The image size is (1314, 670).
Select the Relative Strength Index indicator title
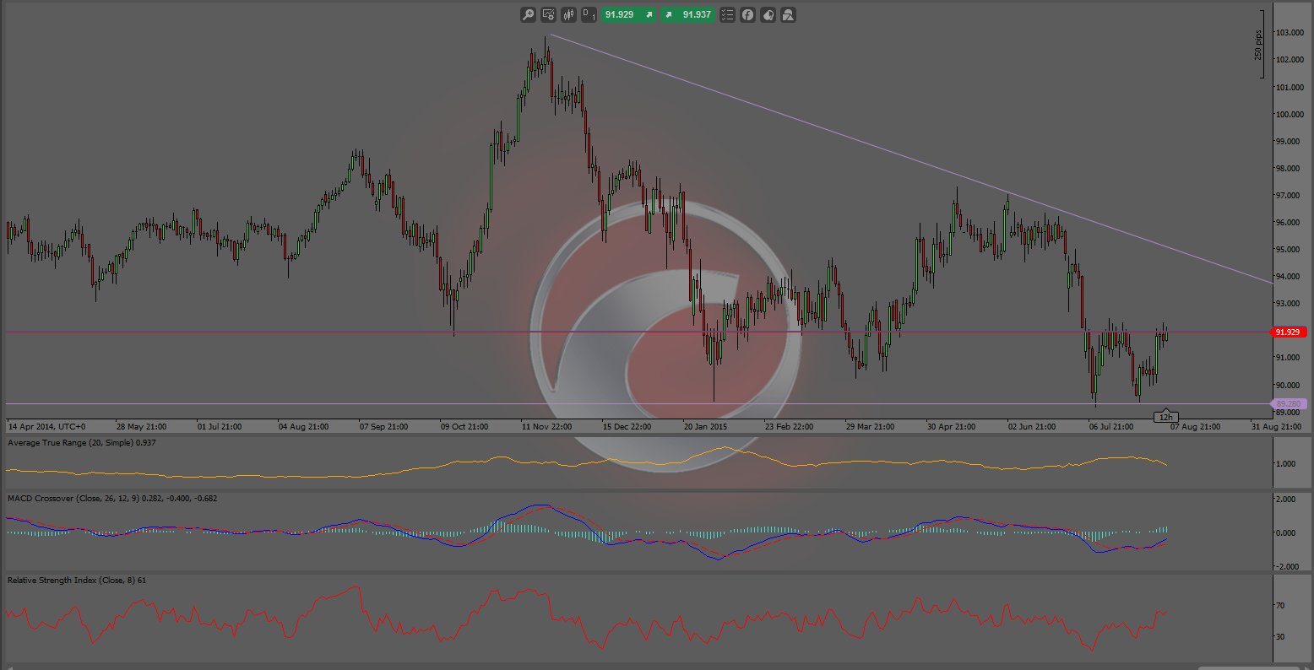[x=76, y=581]
